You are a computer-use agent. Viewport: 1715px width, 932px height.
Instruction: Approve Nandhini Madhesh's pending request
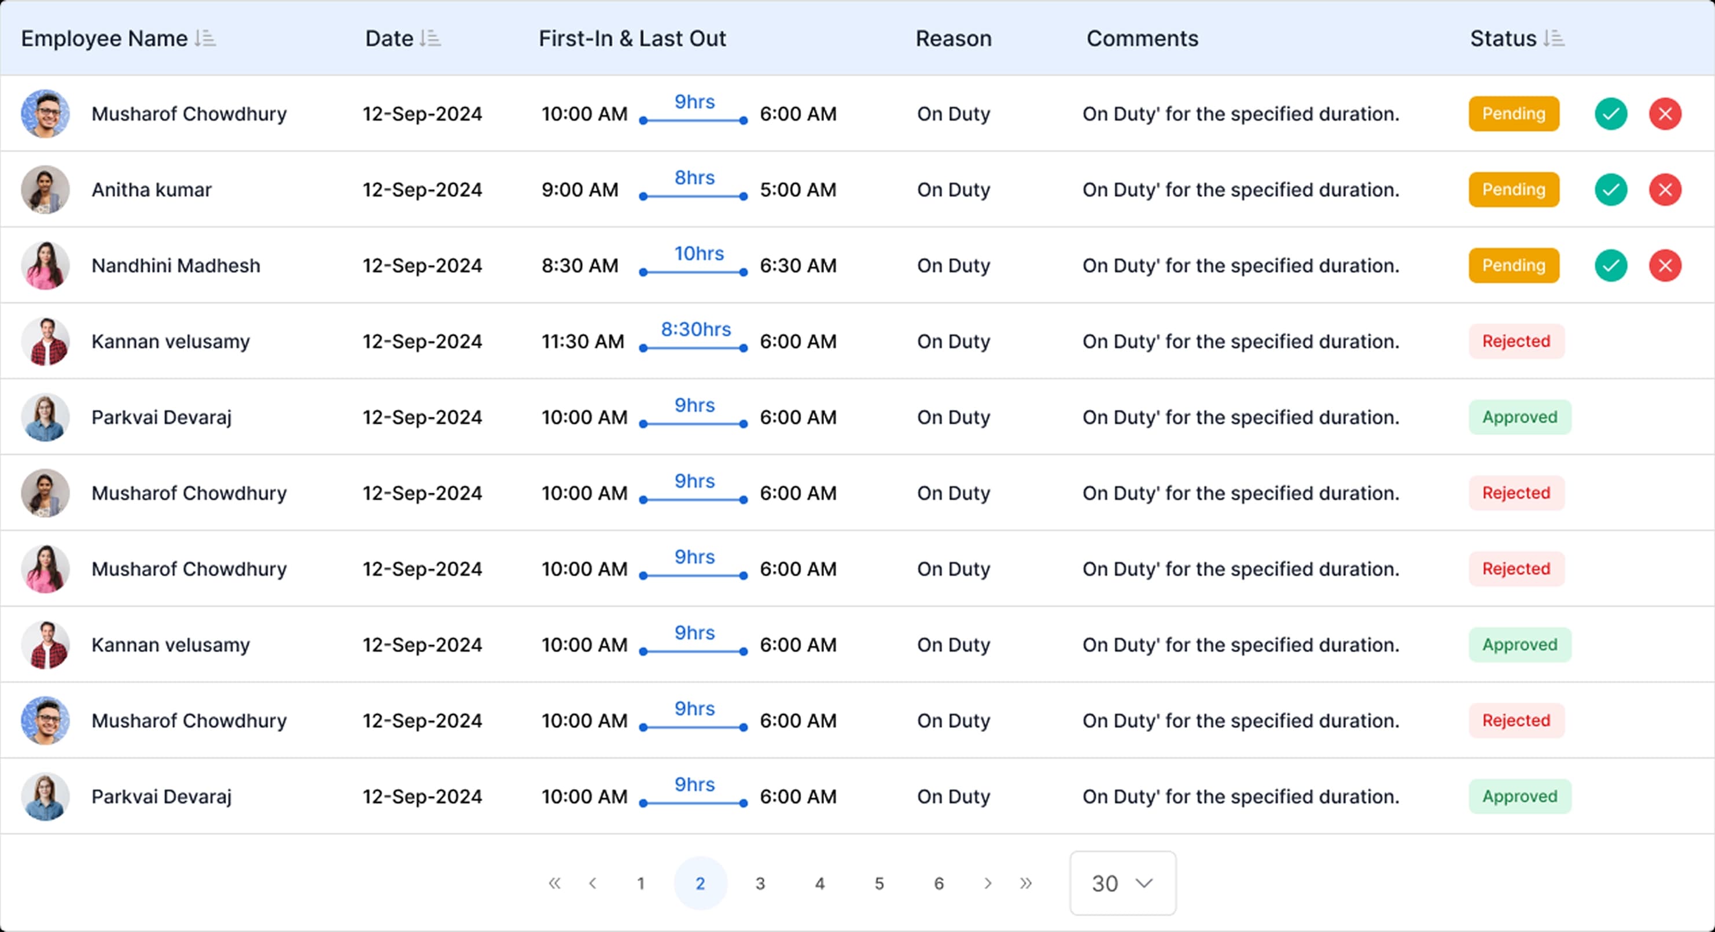click(1610, 265)
